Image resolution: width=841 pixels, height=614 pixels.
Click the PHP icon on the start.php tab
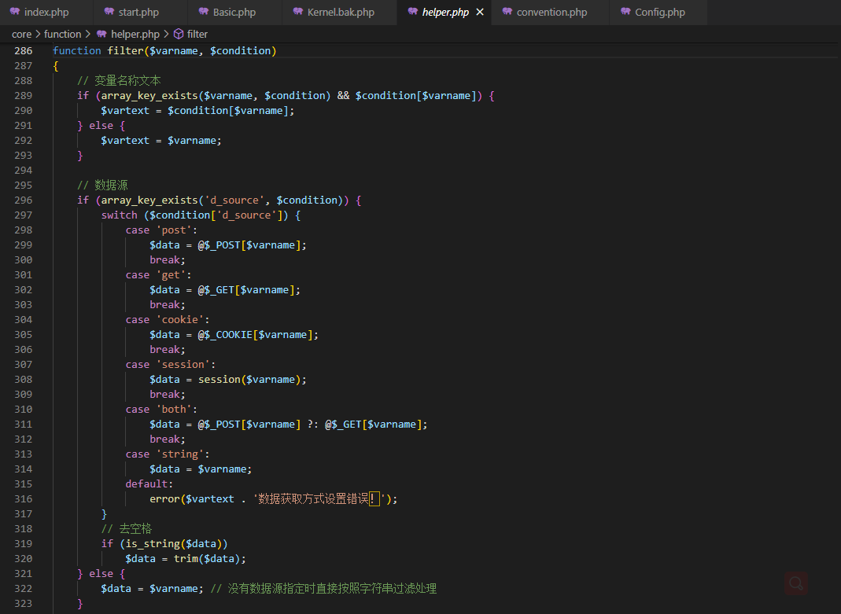(x=109, y=12)
